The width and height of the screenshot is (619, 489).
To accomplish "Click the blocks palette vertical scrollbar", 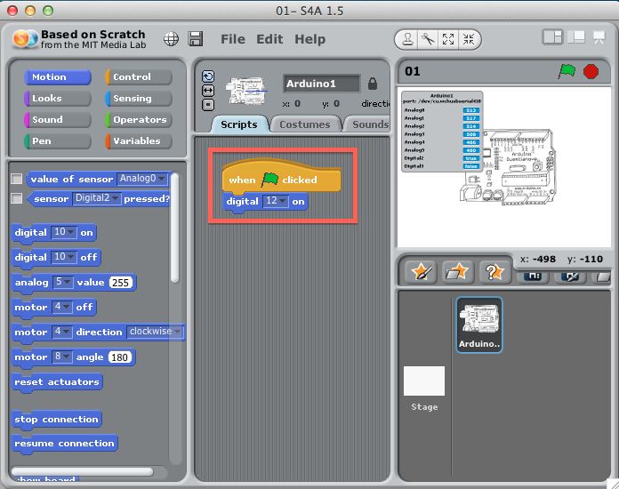I will (174, 228).
